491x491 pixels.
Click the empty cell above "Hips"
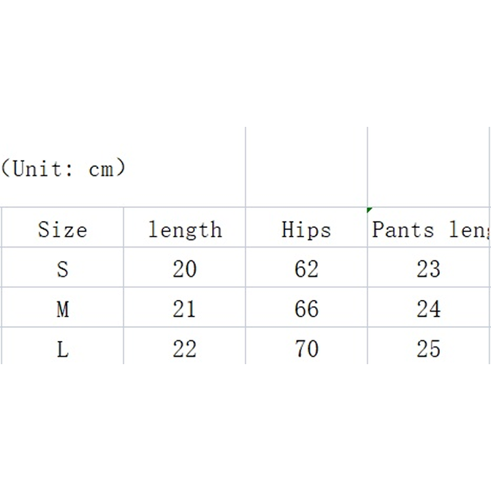(306, 167)
